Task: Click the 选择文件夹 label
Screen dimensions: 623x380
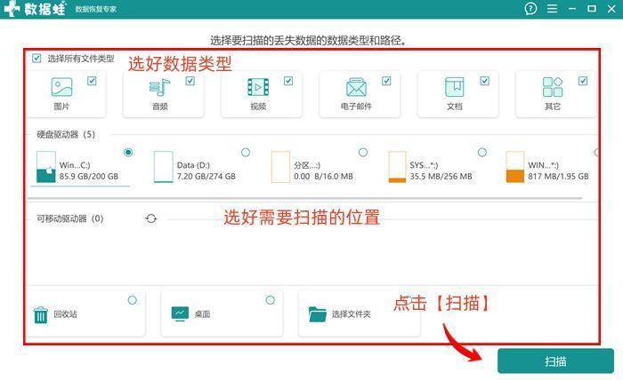Action: pos(352,314)
